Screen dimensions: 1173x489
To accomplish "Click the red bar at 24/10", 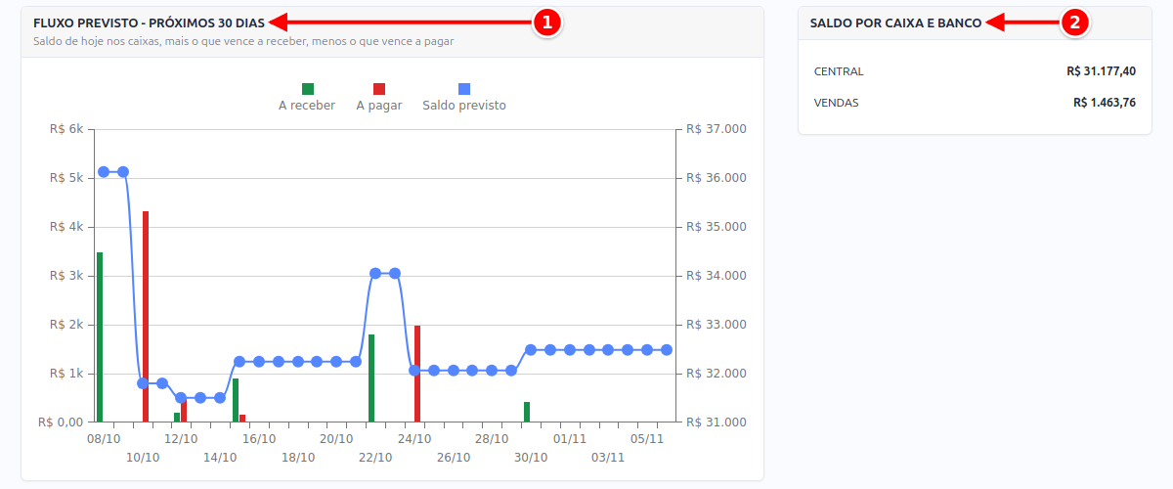I will coord(417,375).
